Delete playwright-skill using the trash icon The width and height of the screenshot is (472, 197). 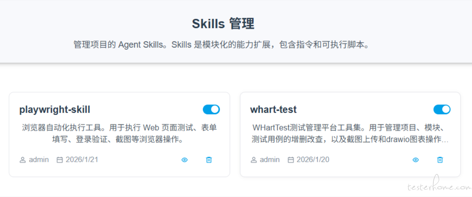point(209,160)
